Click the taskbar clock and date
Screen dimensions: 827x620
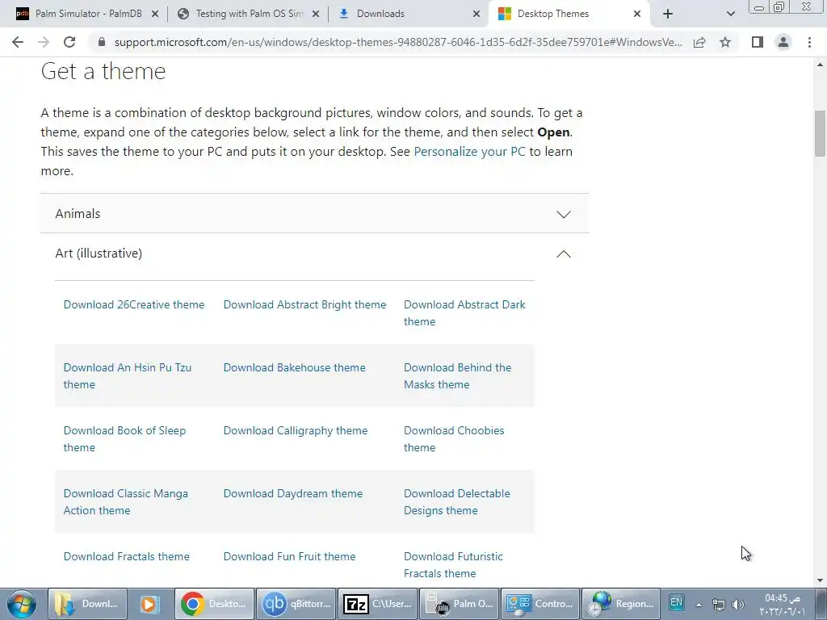(782, 605)
